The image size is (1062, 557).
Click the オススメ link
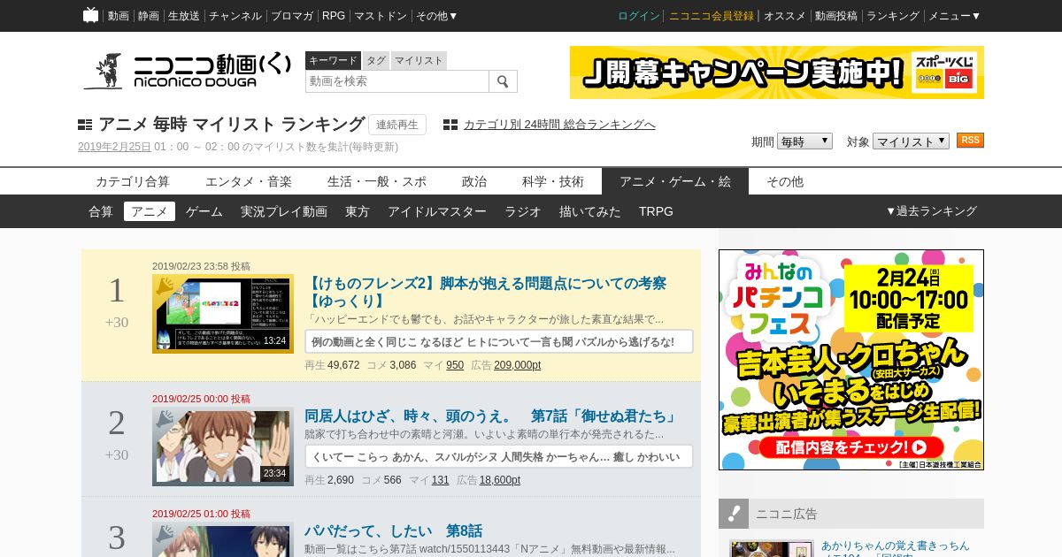pyautogui.click(x=785, y=16)
